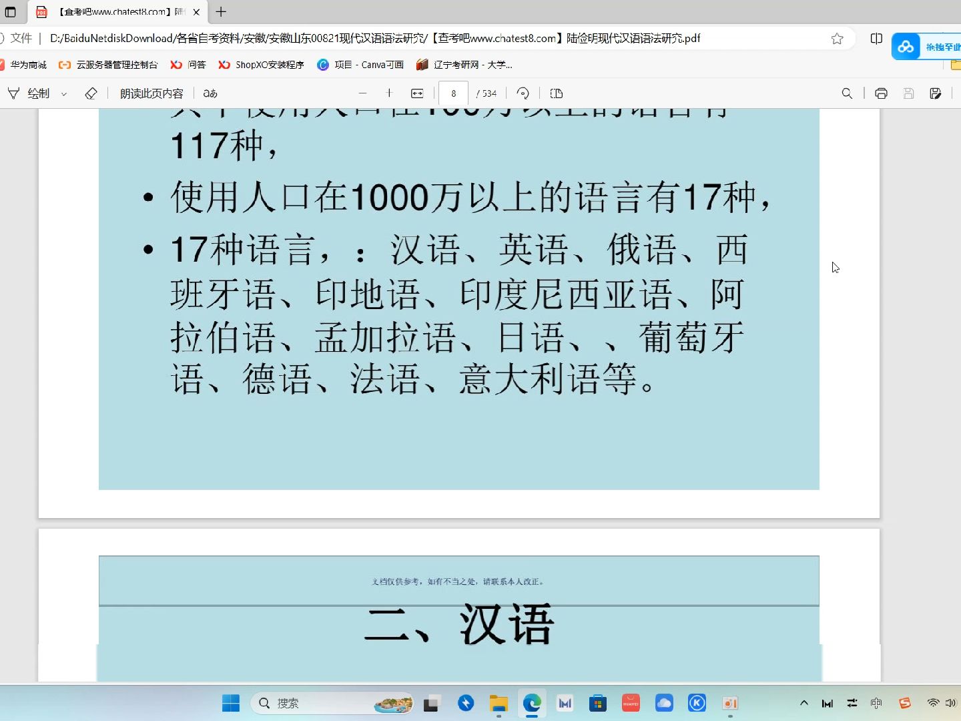This screenshot has height=721, width=961.
Task: Open Task View from taskbar
Action: coord(432,703)
